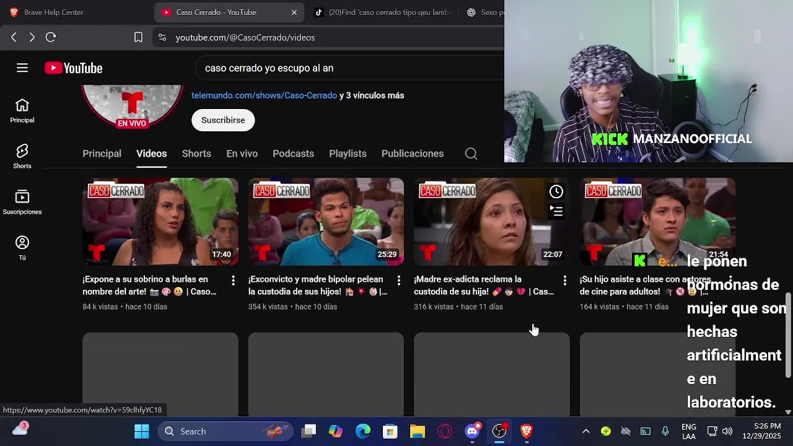
Task: Add 'Madre ex-adicta' video to Watch later
Action: pyautogui.click(x=556, y=192)
